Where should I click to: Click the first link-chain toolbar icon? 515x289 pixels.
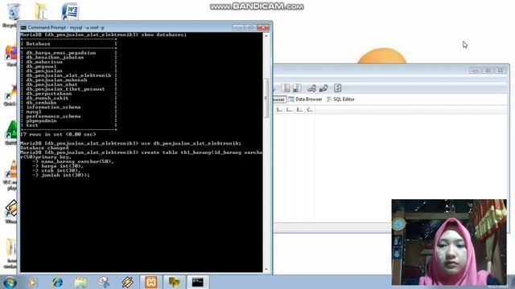click(x=311, y=88)
